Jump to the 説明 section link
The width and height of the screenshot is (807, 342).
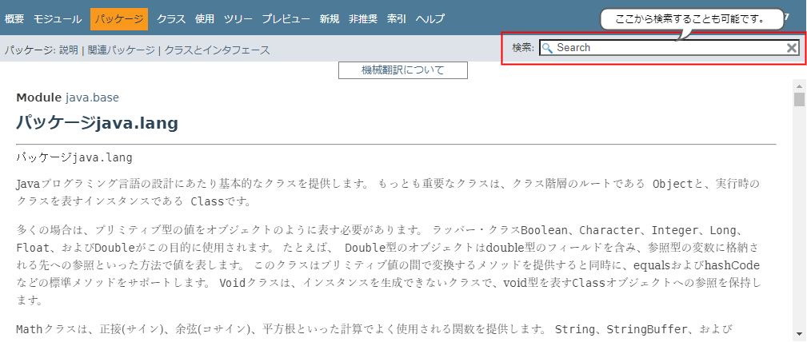pyautogui.click(x=69, y=50)
